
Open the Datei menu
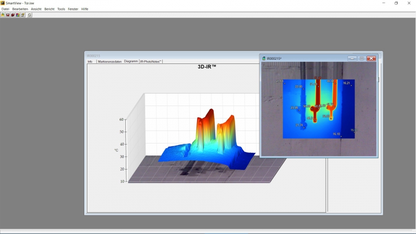pos(5,9)
